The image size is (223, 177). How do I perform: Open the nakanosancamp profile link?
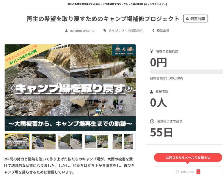82,31
